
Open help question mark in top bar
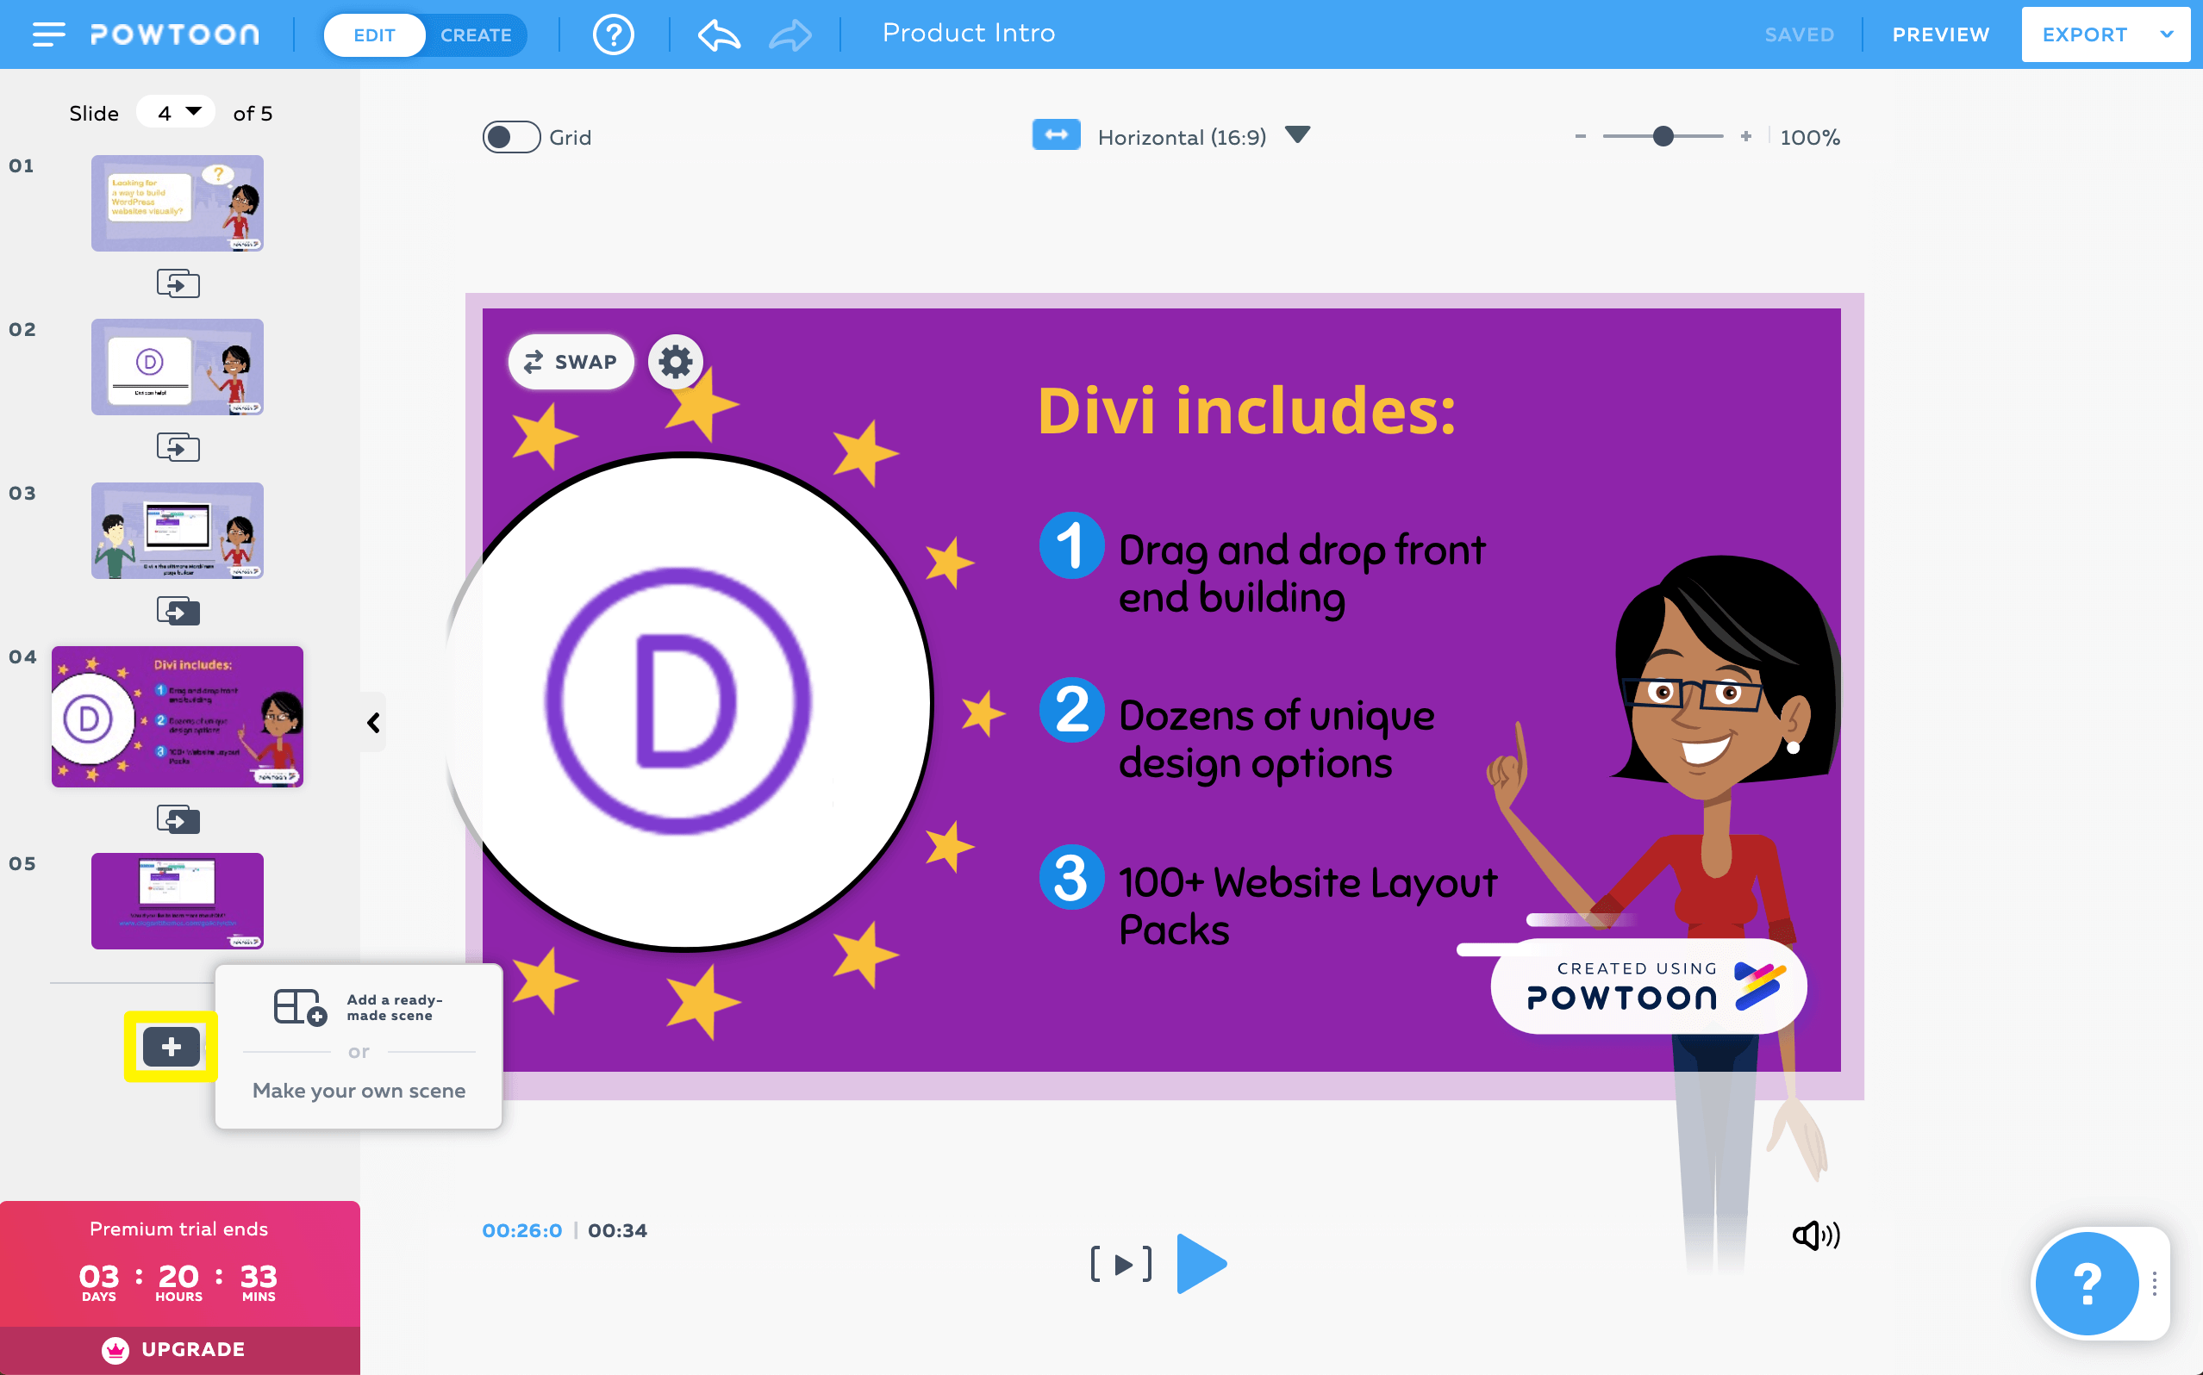613,35
